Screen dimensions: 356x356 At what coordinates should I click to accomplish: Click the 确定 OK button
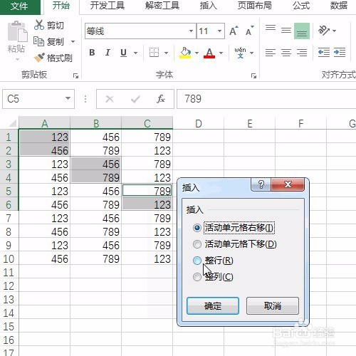[213, 306]
